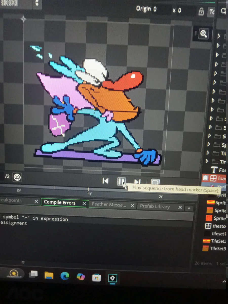Click the Origin X value field
Screen dimensions: 228x304
(161, 10)
